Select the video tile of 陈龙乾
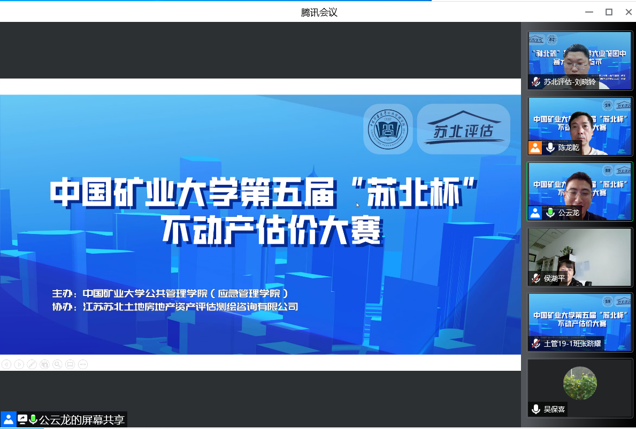Screen dimensions: 636x429 coord(580,127)
